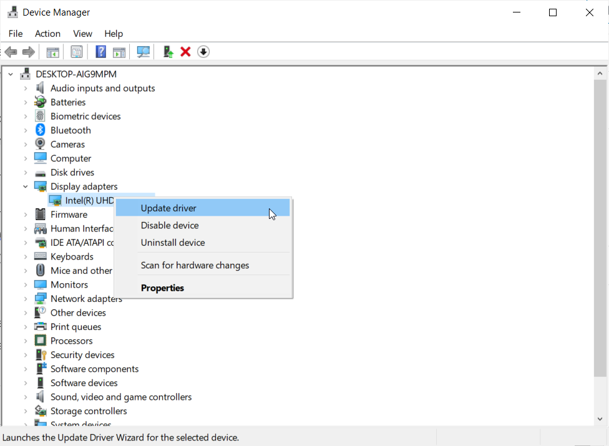Select the Security devices key icon
609x446 pixels.
click(41, 355)
